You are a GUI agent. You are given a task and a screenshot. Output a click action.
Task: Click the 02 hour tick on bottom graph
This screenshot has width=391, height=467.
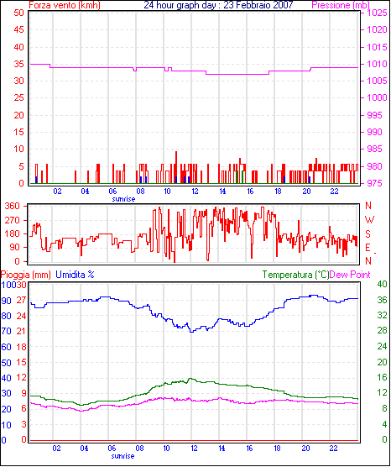56,449
